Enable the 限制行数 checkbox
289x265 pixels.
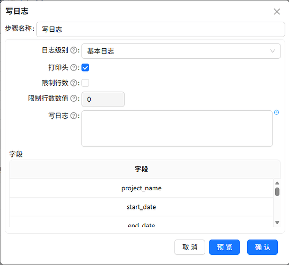tap(85, 83)
